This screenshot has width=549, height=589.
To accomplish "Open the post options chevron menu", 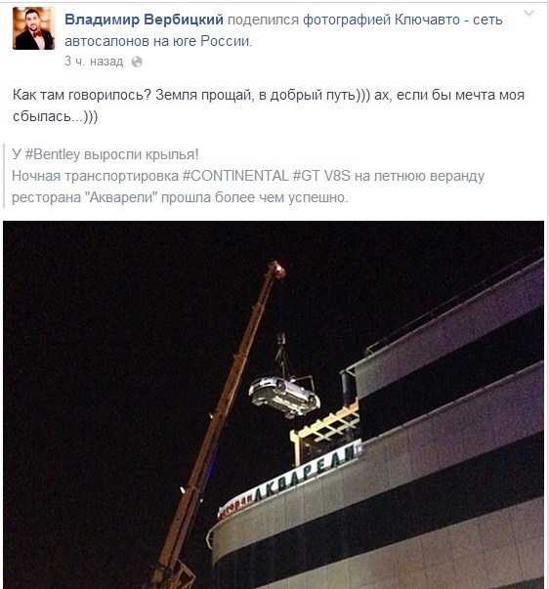I will pyautogui.click(x=528, y=13).
